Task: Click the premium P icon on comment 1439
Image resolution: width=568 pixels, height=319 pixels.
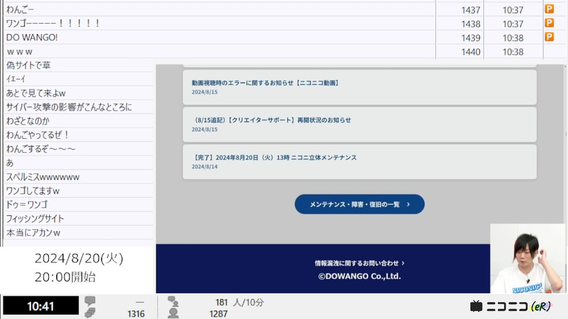Action: point(549,37)
